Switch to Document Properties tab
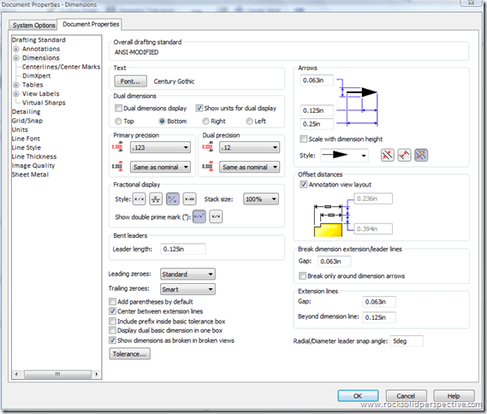Viewport: 487px width, 414px height. tap(91, 24)
